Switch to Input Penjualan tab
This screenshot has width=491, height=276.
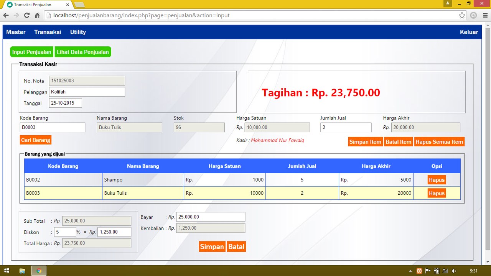point(31,52)
